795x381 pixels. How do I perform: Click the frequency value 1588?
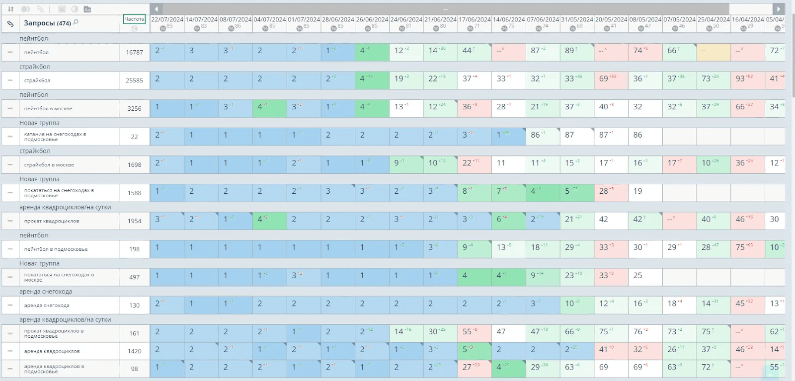pos(134,193)
